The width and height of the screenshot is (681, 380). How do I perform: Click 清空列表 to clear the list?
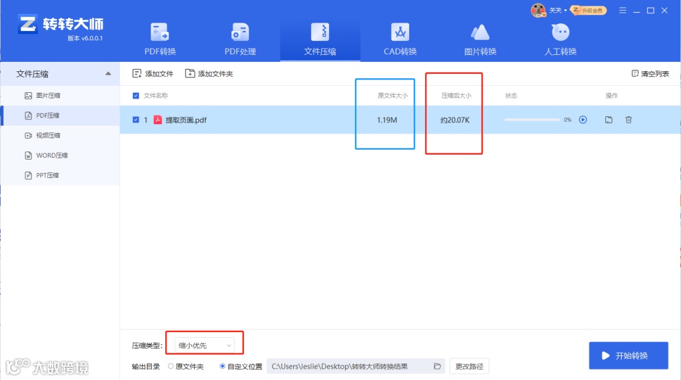650,74
